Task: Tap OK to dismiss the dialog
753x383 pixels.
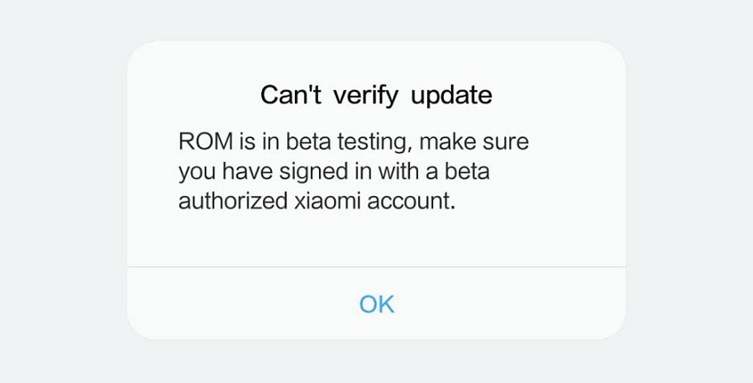Action: point(376,304)
